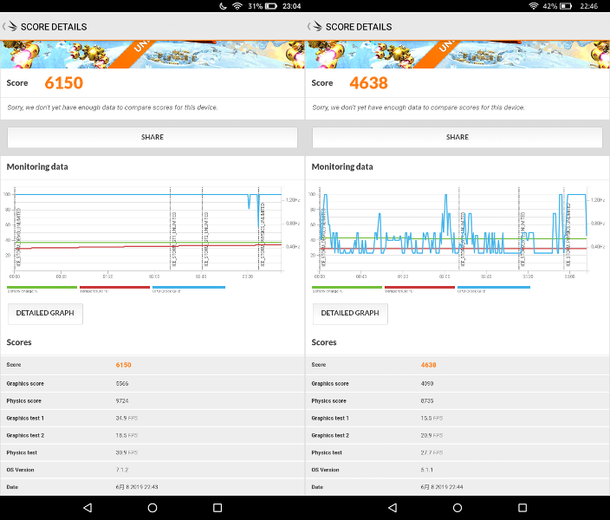The image size is (610, 520).
Task: Tap the battery icon showing 42%
Action: [566, 6]
